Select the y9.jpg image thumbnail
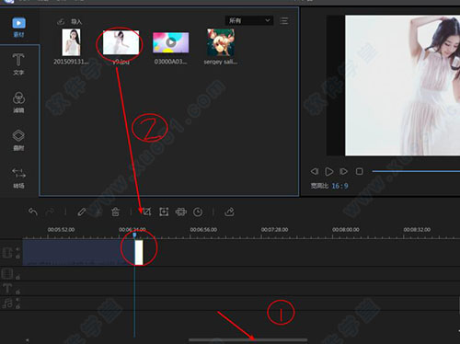The height and width of the screenshot is (344, 460). point(121,42)
